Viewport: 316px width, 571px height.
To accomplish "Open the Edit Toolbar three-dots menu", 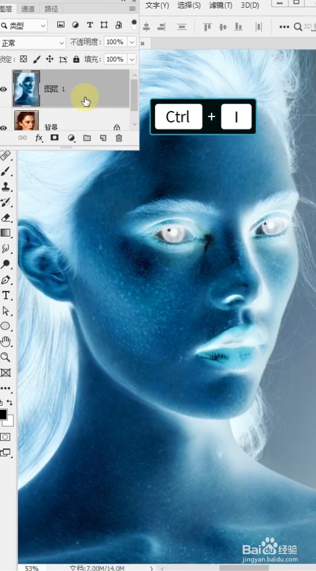I will click(5, 388).
